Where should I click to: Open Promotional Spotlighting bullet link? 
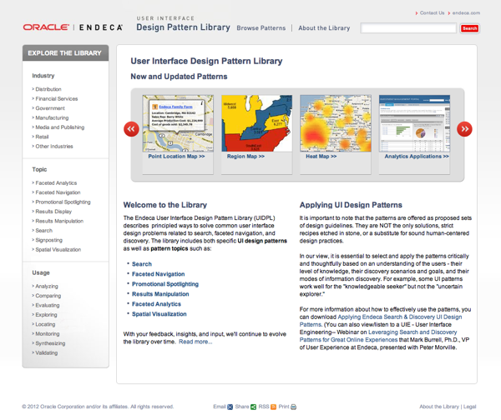[x=165, y=284]
